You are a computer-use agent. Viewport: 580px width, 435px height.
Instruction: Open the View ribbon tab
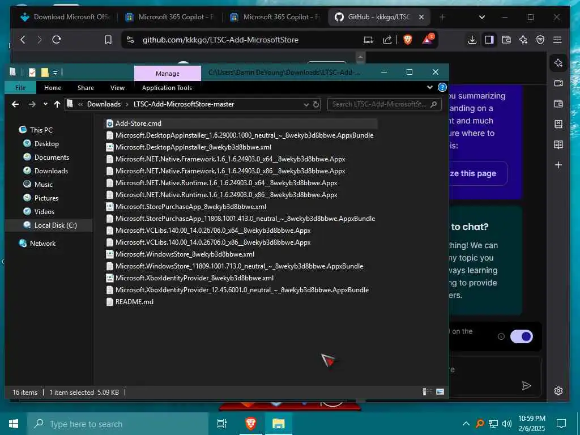point(117,88)
